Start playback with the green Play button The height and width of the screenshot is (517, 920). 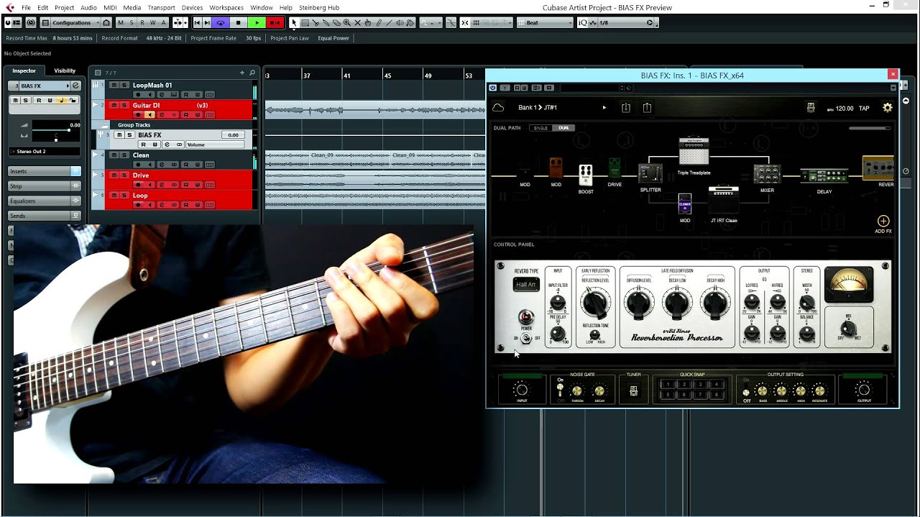point(257,23)
